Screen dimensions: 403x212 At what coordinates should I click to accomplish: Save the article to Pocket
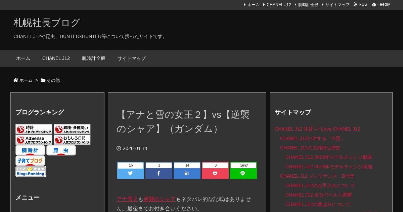coord(215,171)
